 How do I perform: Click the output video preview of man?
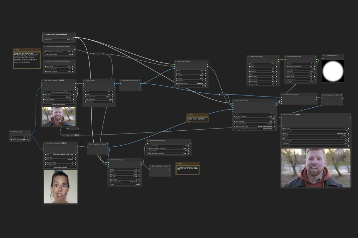(x=316, y=168)
